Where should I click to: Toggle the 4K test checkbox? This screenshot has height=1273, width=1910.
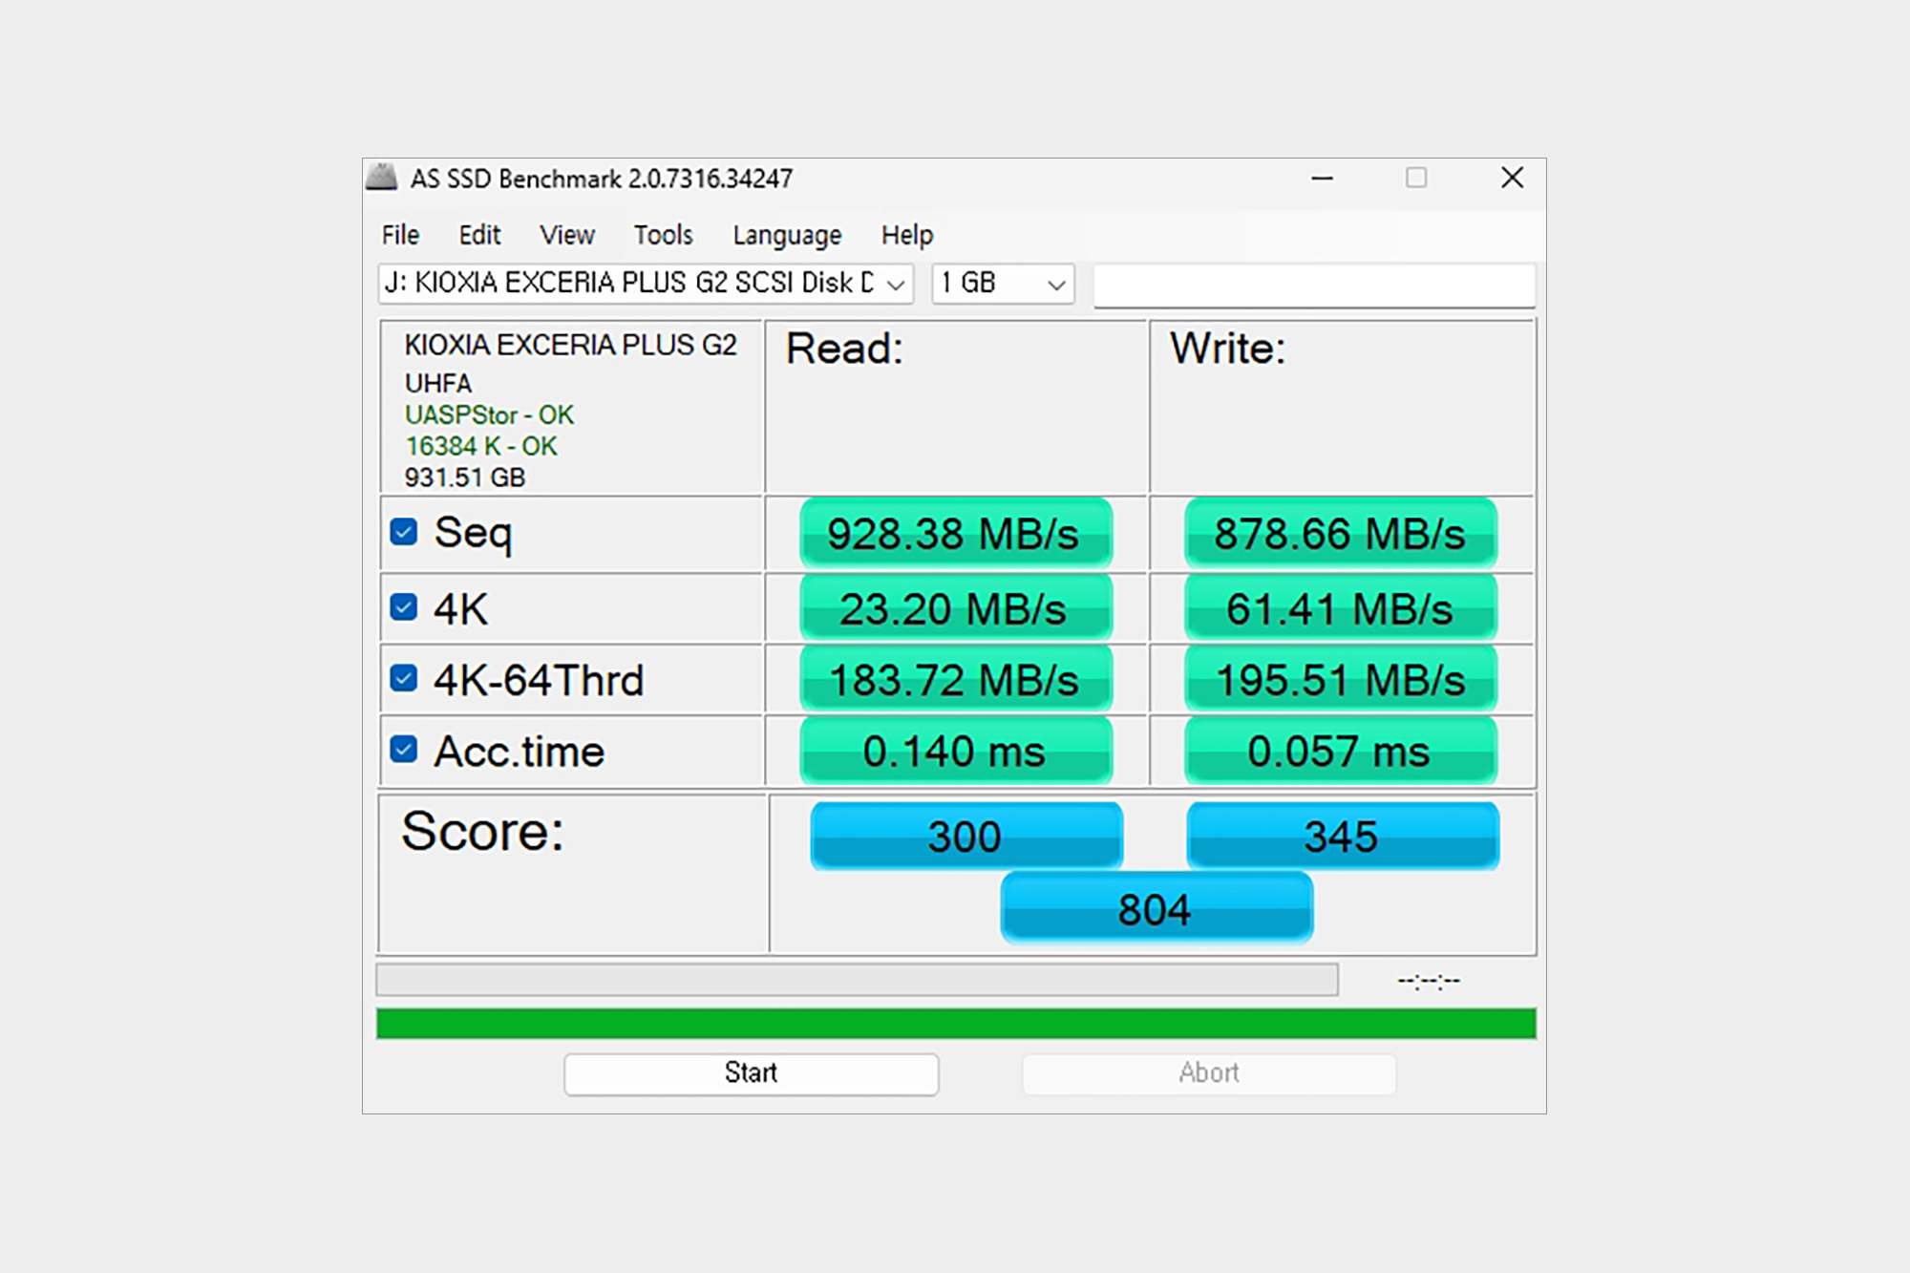pos(404,607)
